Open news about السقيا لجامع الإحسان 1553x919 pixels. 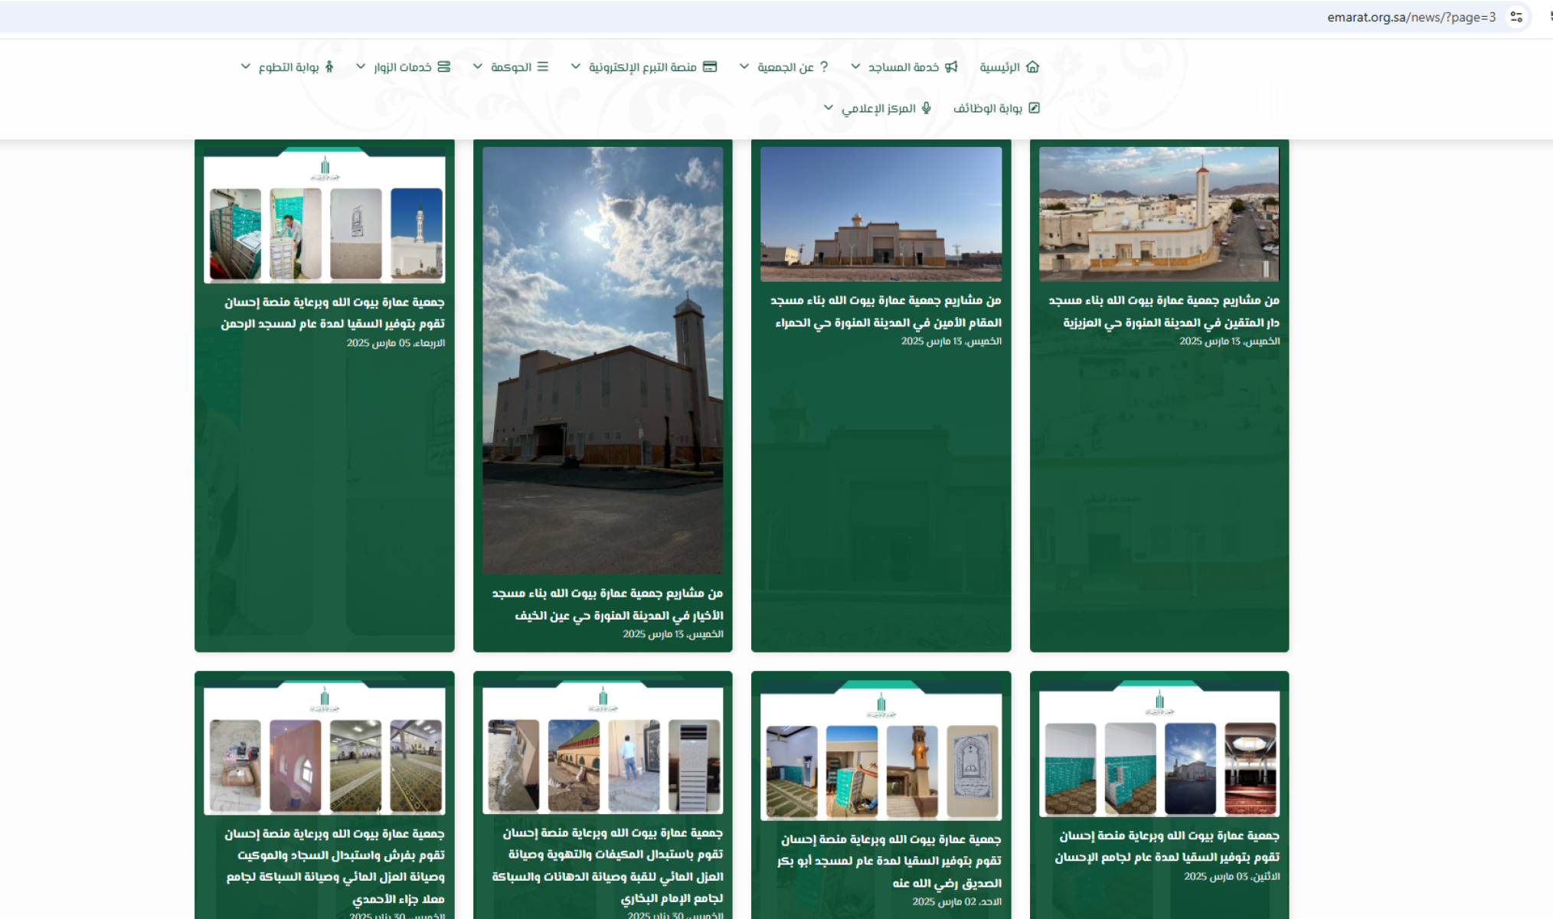[1167, 846]
